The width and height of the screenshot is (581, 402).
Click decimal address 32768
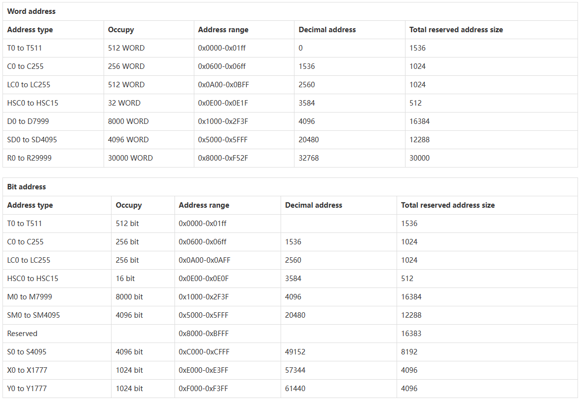point(309,158)
